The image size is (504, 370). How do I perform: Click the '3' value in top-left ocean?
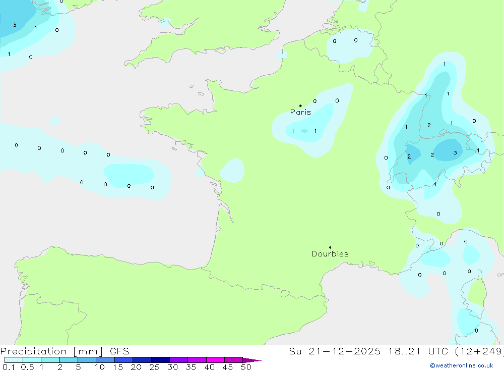click(15, 25)
